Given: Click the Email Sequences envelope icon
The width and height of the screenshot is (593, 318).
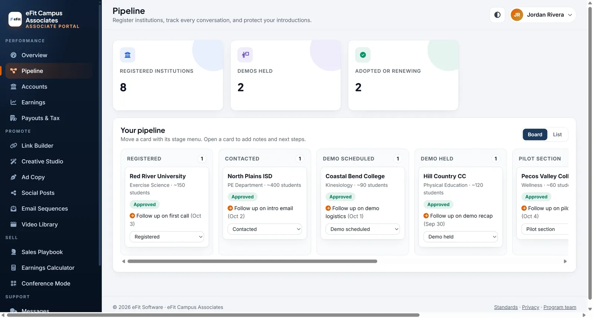Looking at the screenshot, I should [x=14, y=209].
